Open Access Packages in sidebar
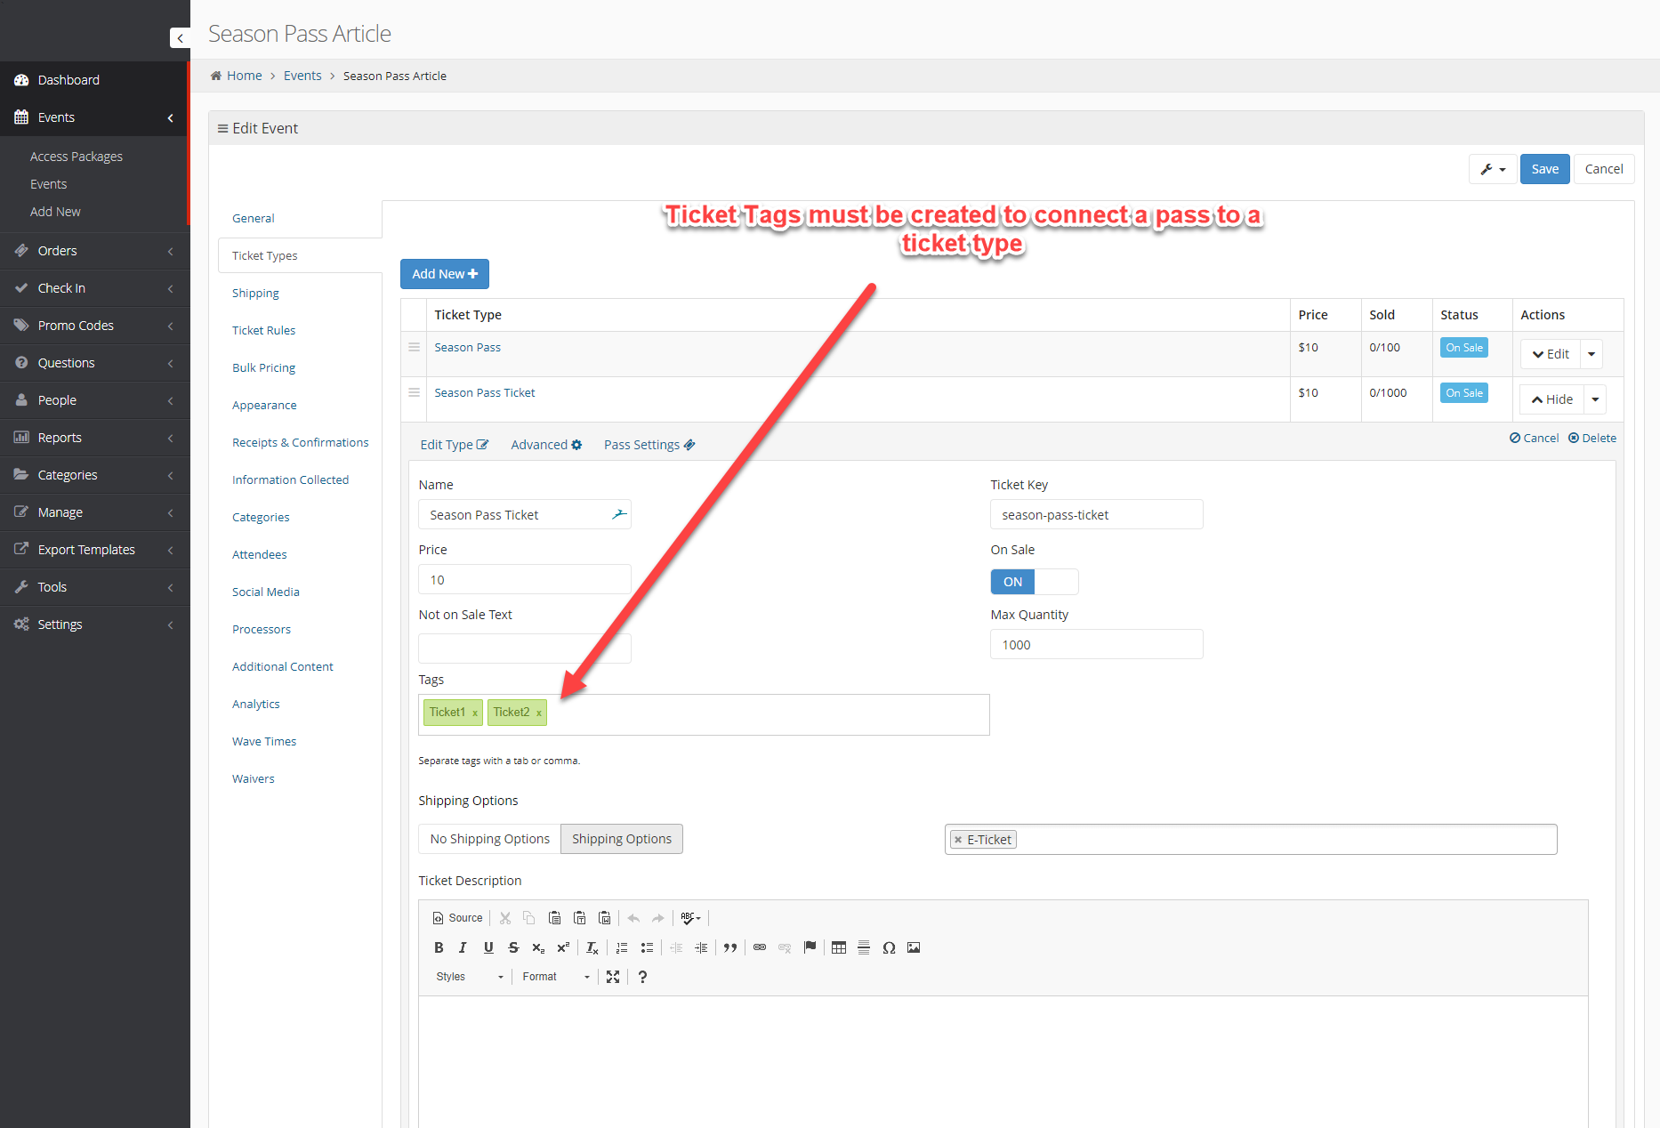Image resolution: width=1660 pixels, height=1128 pixels. [77, 157]
